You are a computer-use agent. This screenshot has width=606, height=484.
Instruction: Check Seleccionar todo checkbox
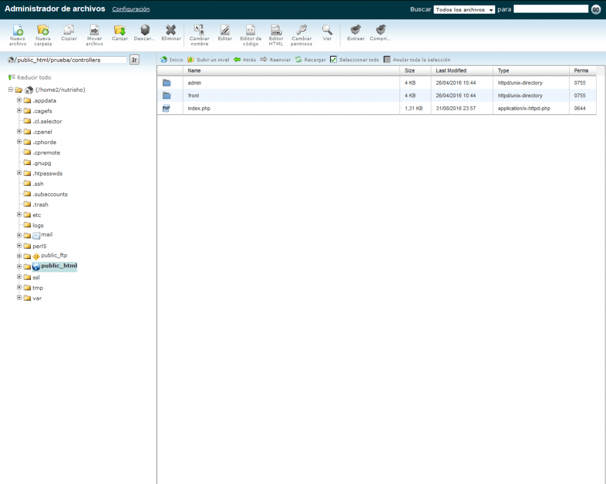(333, 59)
